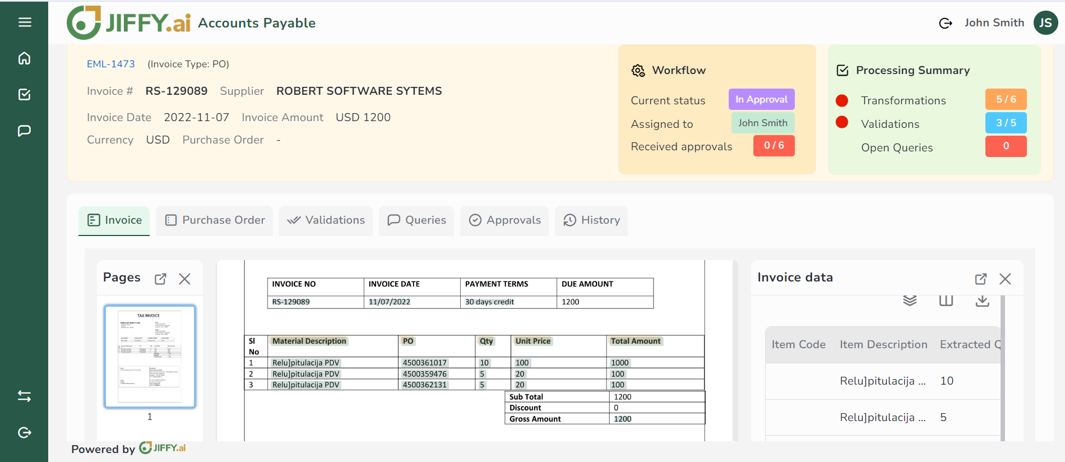Select the Approvals tab

coord(504,220)
